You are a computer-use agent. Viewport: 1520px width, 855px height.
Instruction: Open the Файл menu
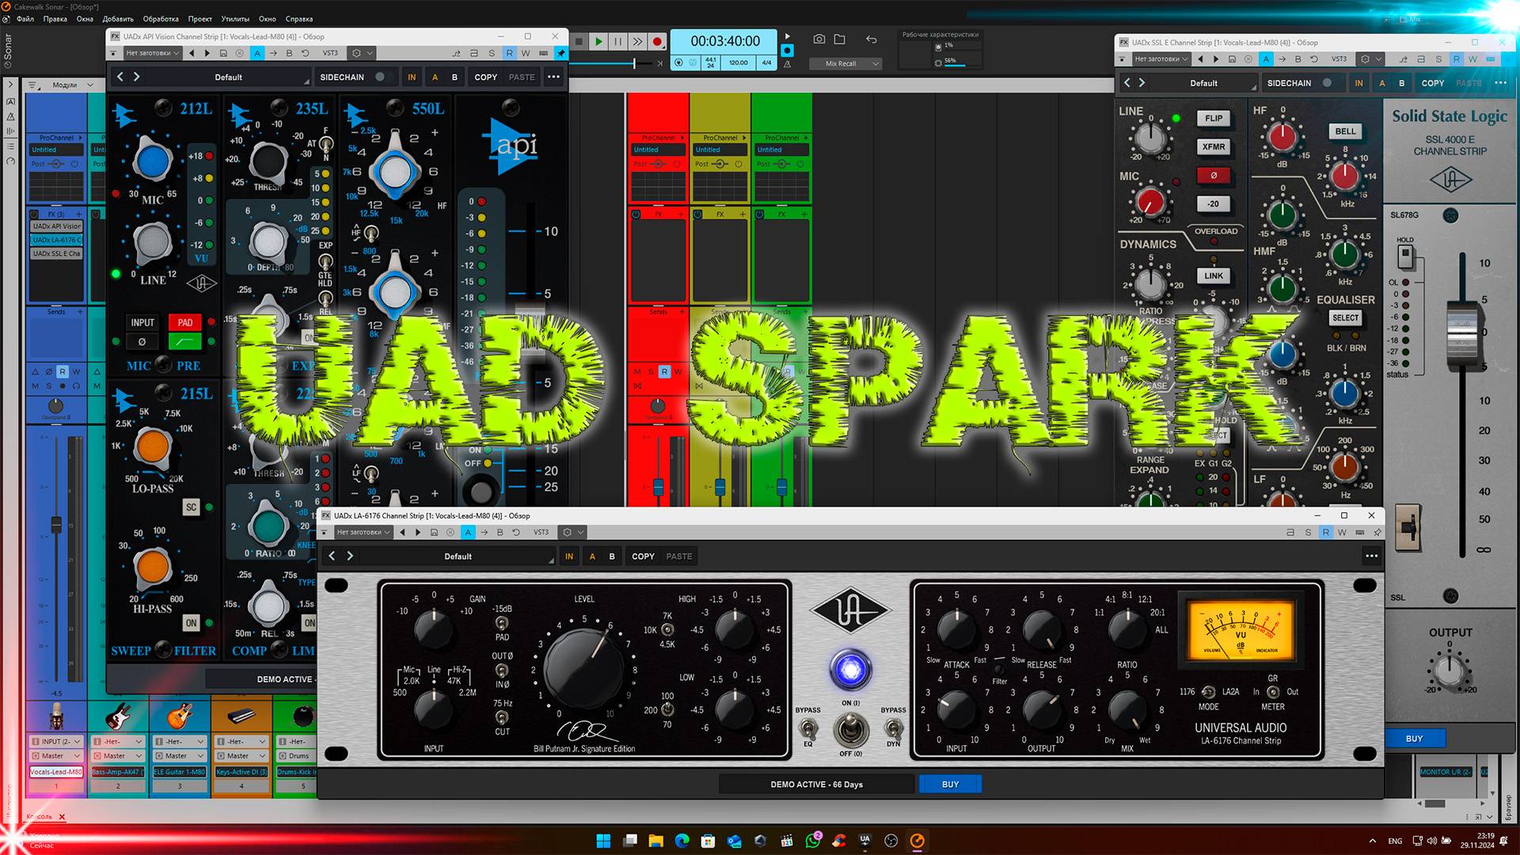click(24, 18)
